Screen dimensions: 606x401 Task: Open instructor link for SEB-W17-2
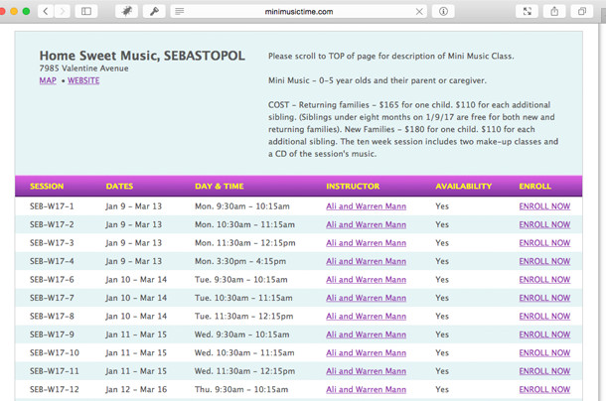tap(366, 224)
